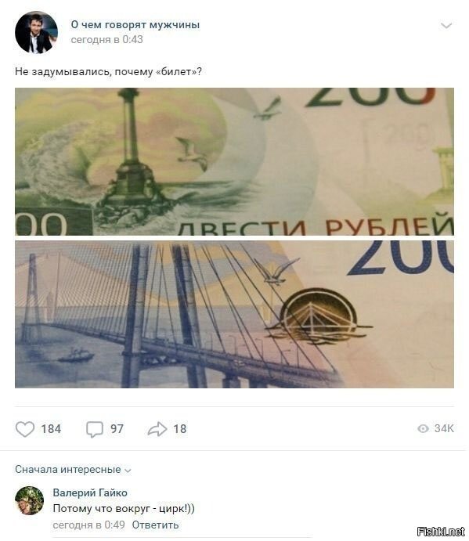Click the views eye icon
This screenshot has width=469, height=541.
point(423,428)
